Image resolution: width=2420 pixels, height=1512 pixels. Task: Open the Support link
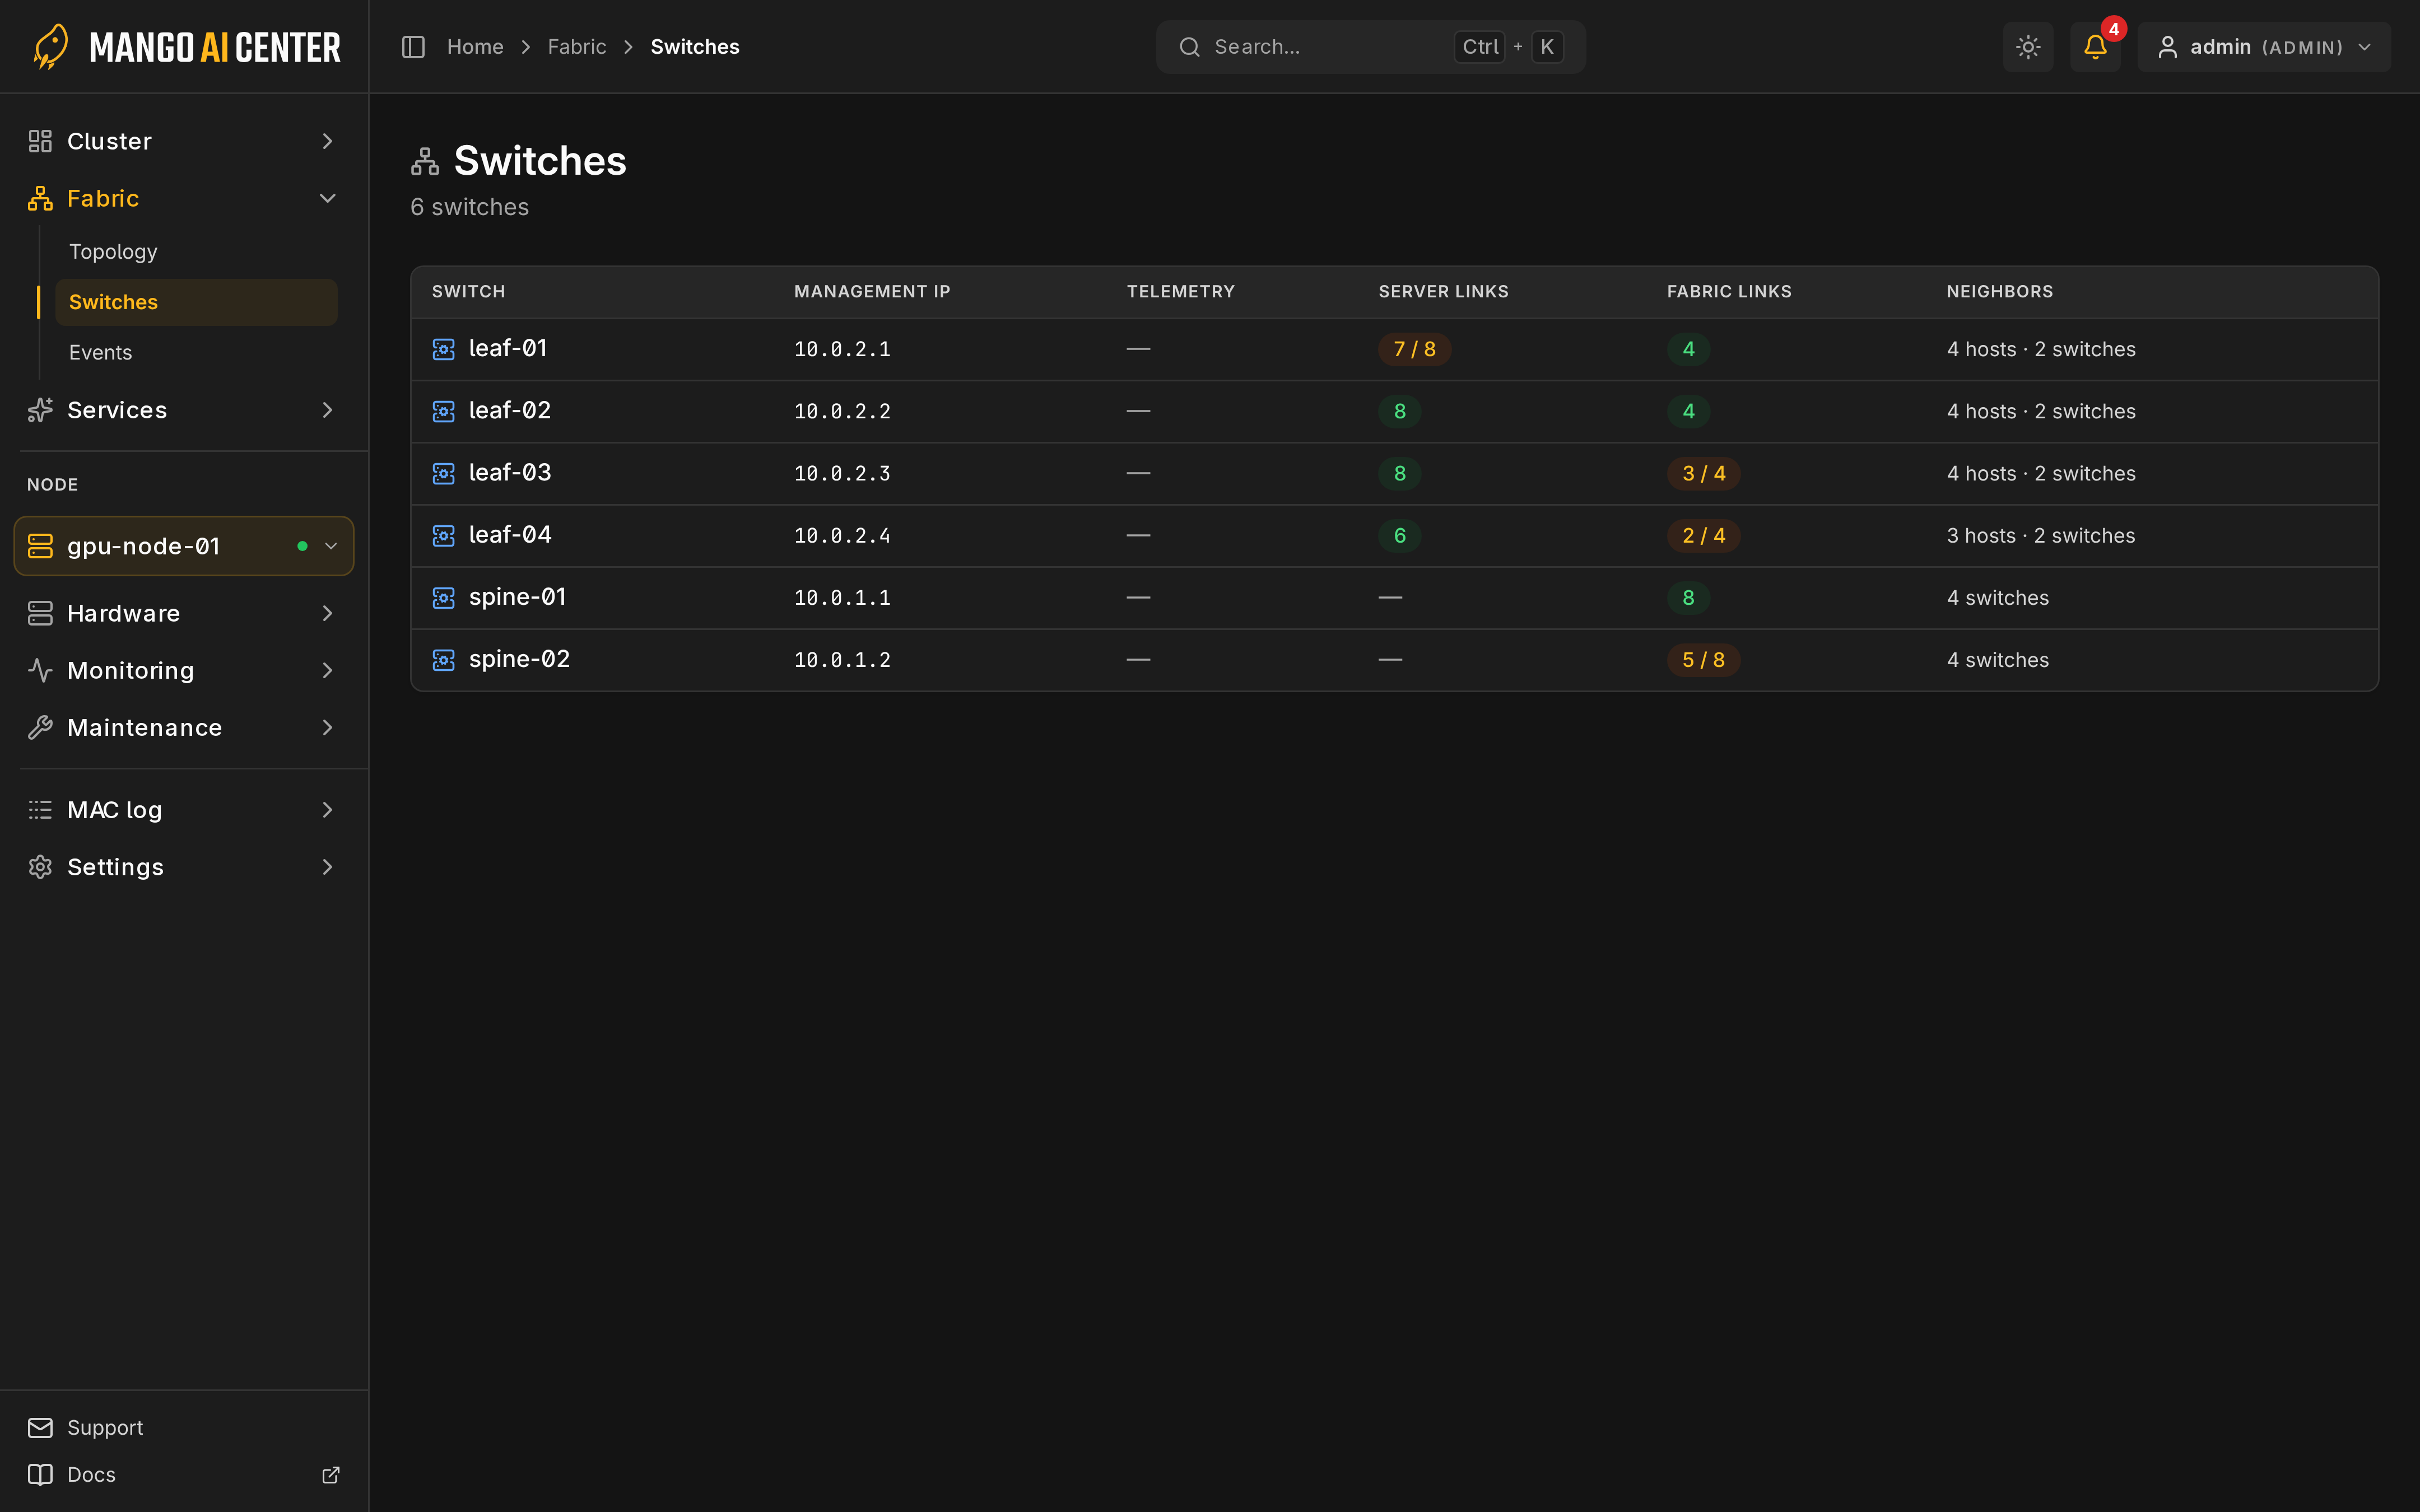[x=105, y=1428]
